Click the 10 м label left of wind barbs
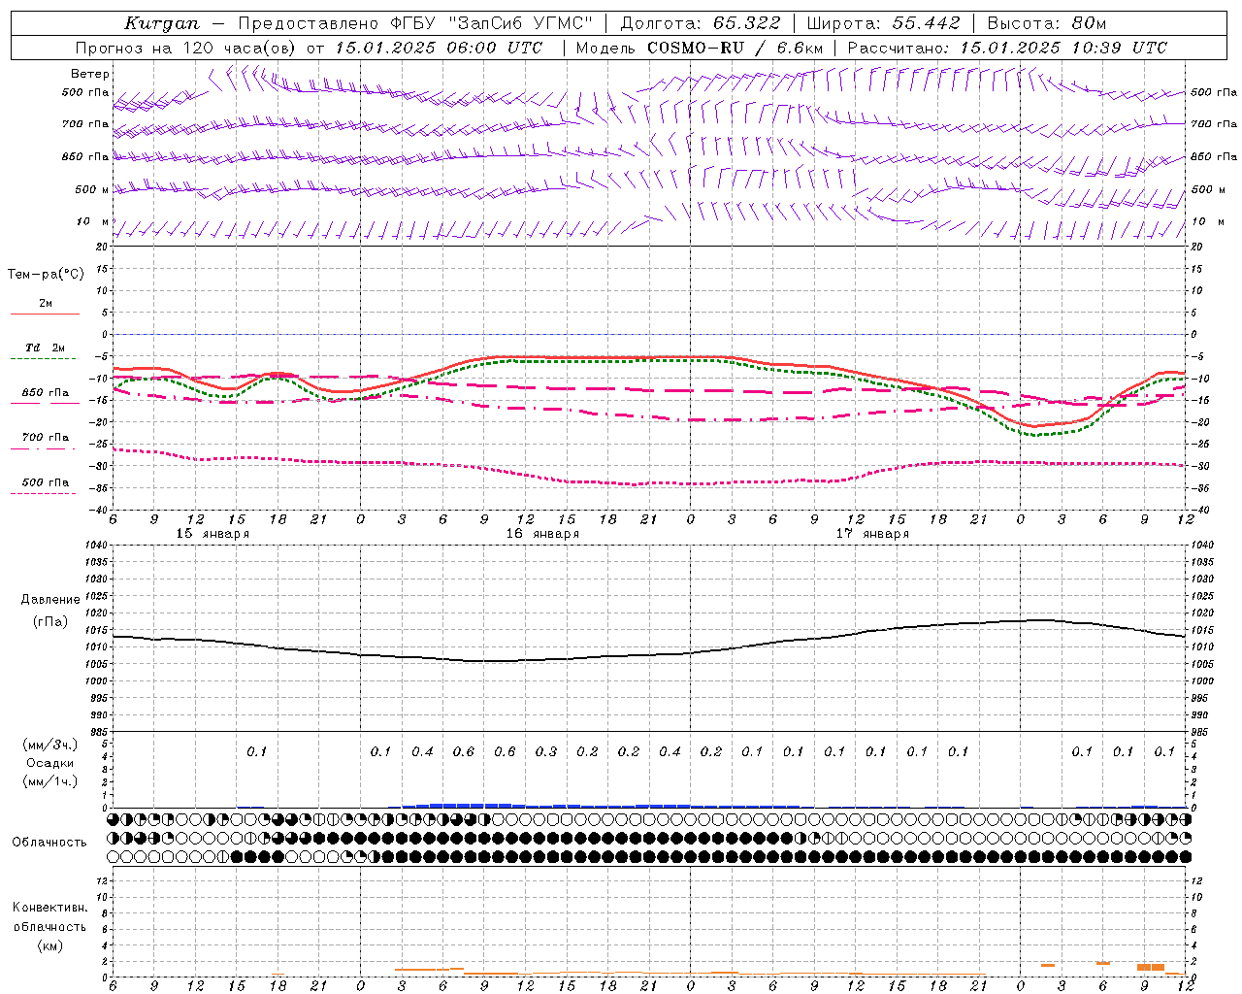1242x994 pixels. coord(92,222)
